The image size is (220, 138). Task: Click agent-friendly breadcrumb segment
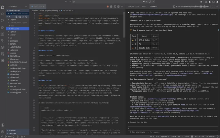[x=52, y=11]
